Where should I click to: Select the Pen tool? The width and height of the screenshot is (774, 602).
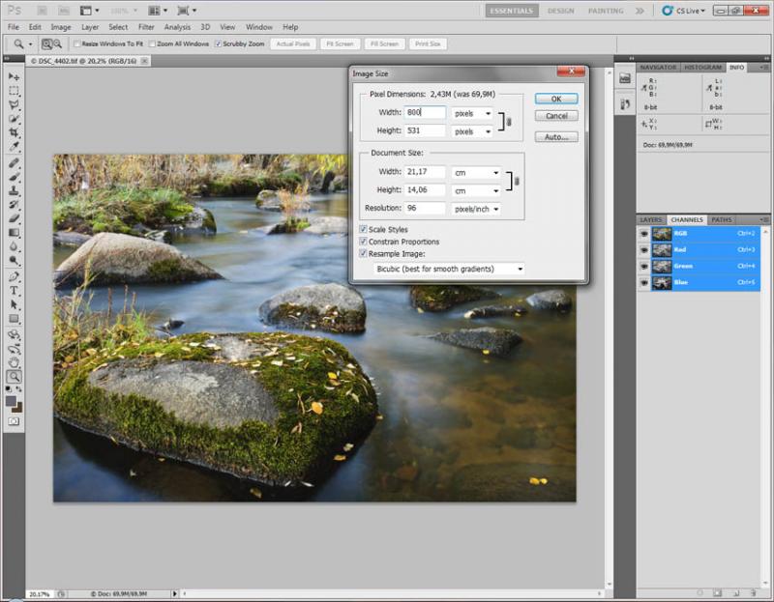(x=14, y=276)
